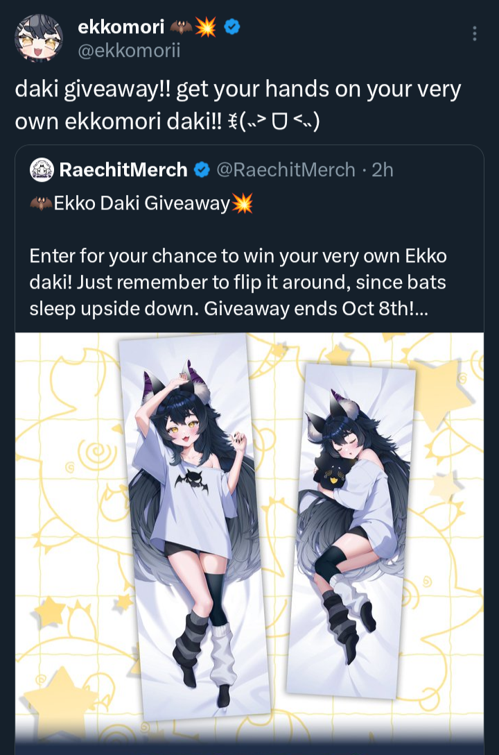Open the Ekko Daki Giveaway heading line
Screen dimensions: 499x755
[141, 203]
